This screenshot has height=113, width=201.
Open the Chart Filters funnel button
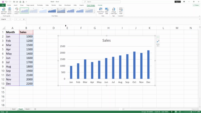coord(158,45)
